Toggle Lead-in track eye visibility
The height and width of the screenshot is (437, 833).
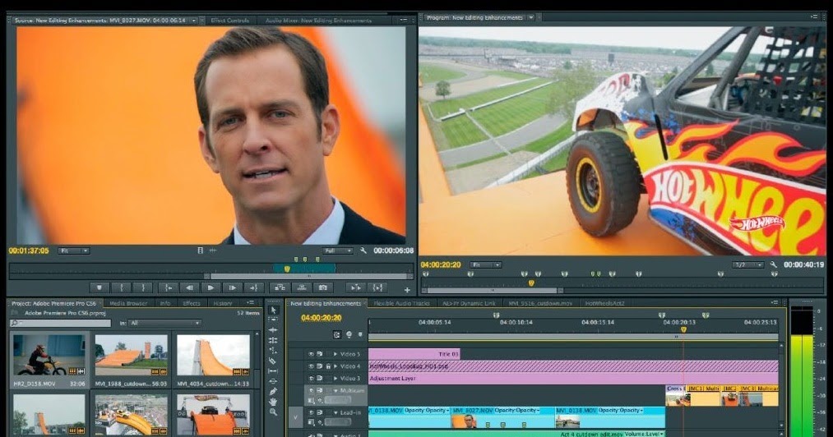(x=312, y=412)
